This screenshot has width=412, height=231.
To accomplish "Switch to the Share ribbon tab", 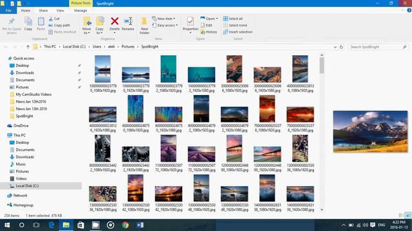I will [x=43, y=10].
